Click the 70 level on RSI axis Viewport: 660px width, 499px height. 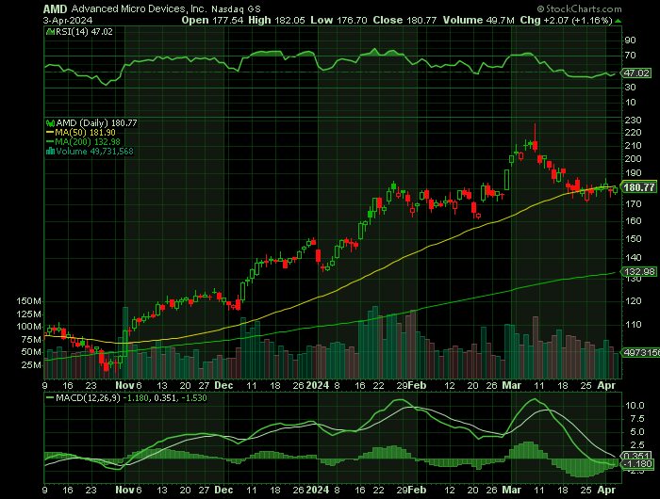point(630,56)
